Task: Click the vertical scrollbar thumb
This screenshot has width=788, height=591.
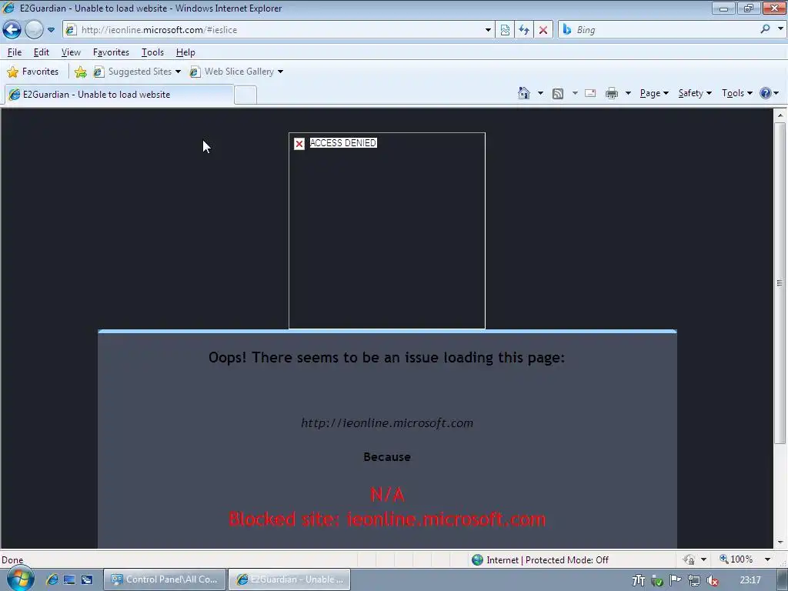Action: [x=780, y=282]
